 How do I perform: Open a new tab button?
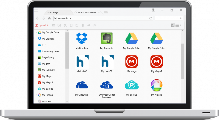pyautogui.click(x=106, y=12)
